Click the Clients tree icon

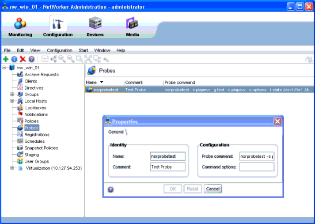pos(20,81)
